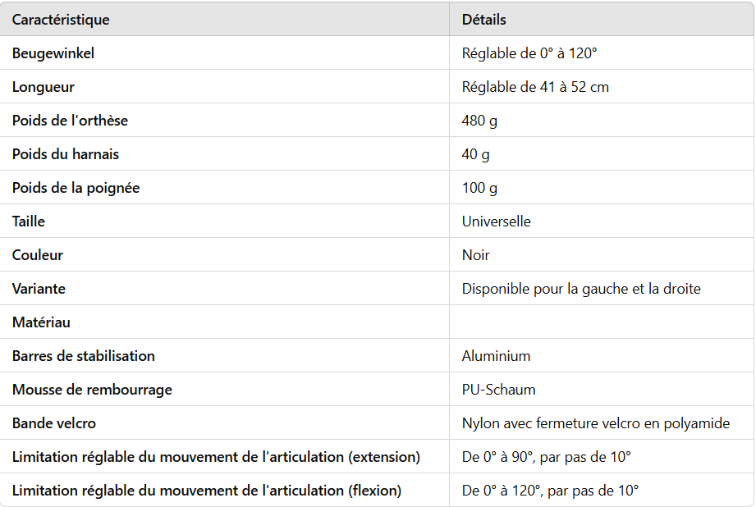Select the Poids de l'orthèse label

pyautogui.click(x=70, y=121)
